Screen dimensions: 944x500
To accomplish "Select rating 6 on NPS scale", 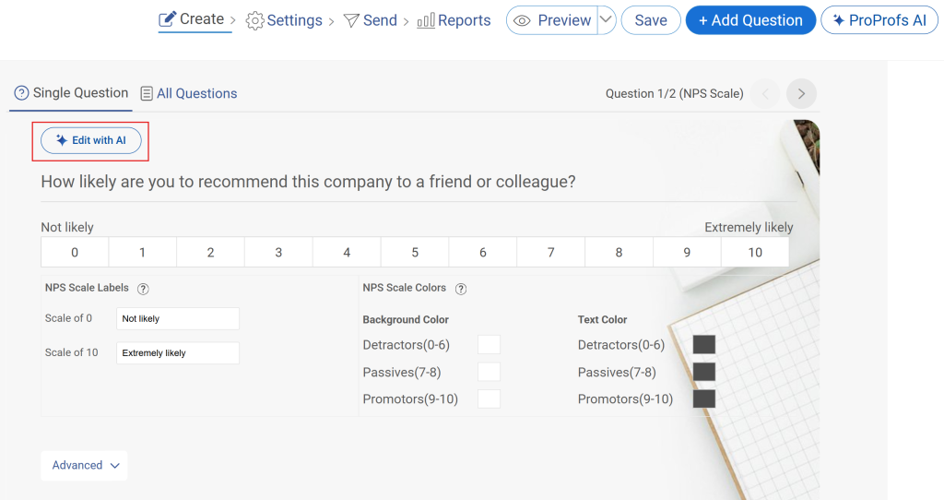I will (x=483, y=253).
